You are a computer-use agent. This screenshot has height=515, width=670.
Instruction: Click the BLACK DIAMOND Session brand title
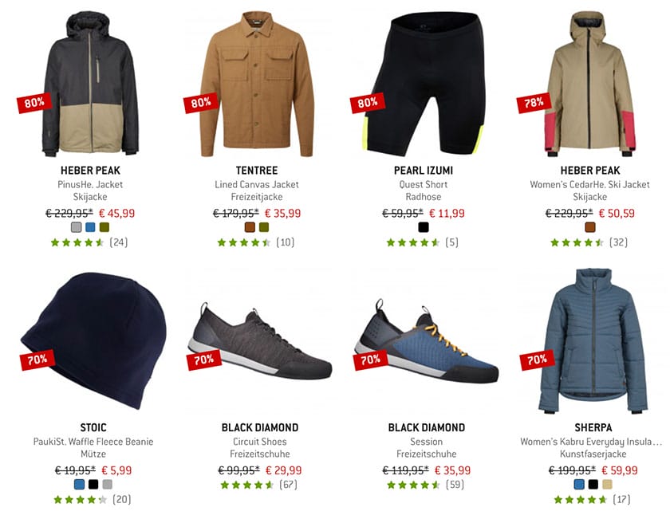427,427
